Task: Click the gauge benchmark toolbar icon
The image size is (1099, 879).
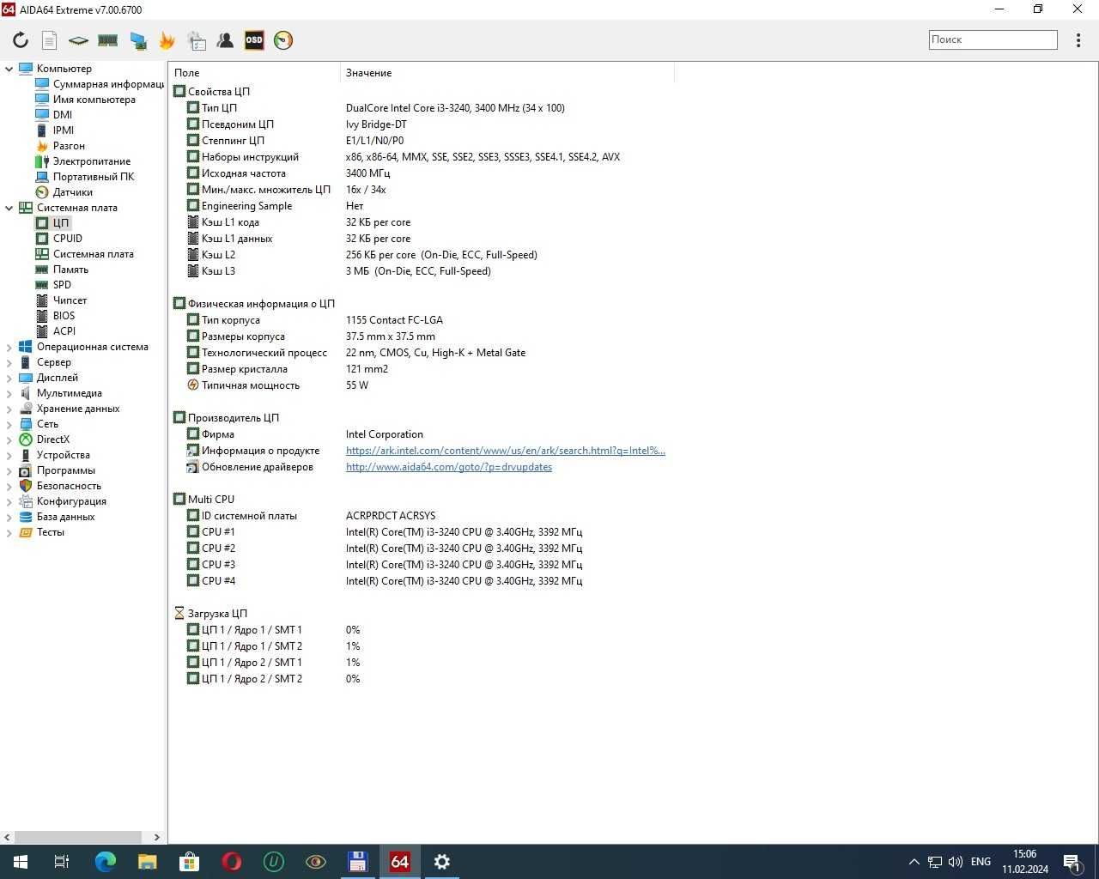Action: 283,40
